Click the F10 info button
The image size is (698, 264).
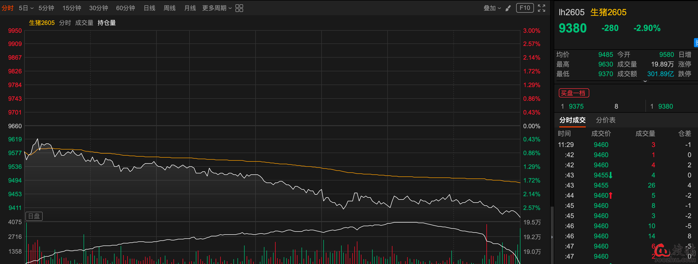[x=525, y=8]
